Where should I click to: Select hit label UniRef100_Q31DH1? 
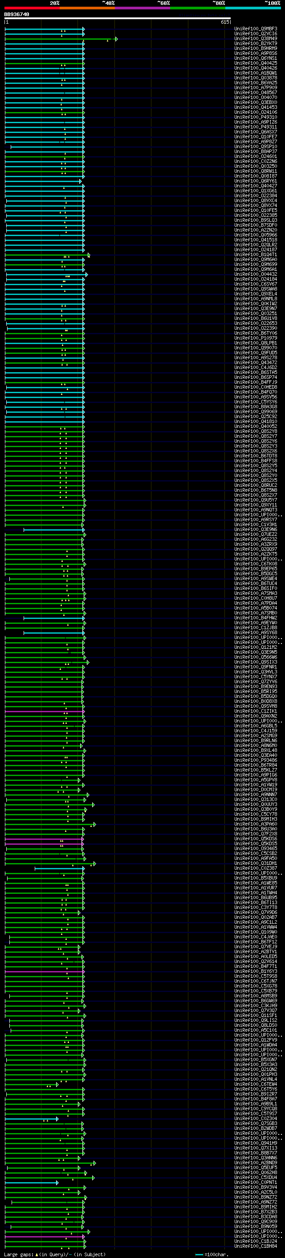pos(256,864)
